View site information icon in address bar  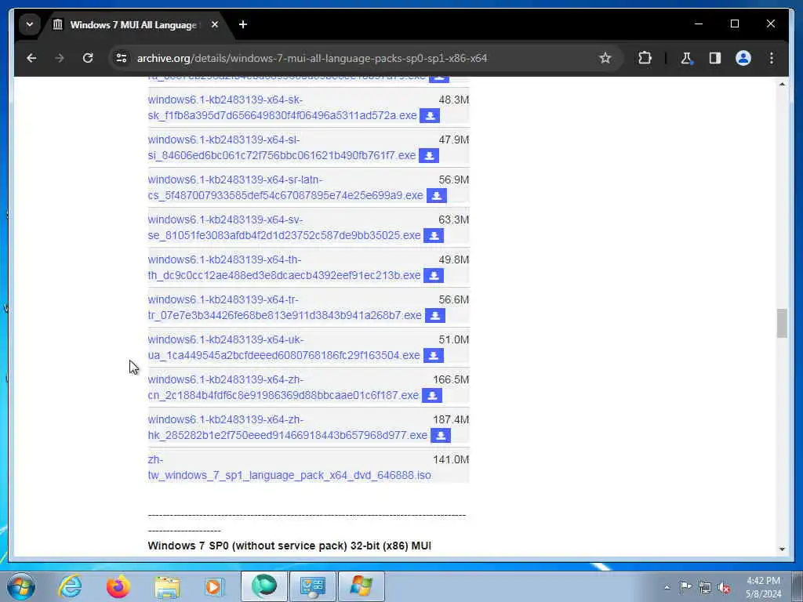click(x=122, y=58)
